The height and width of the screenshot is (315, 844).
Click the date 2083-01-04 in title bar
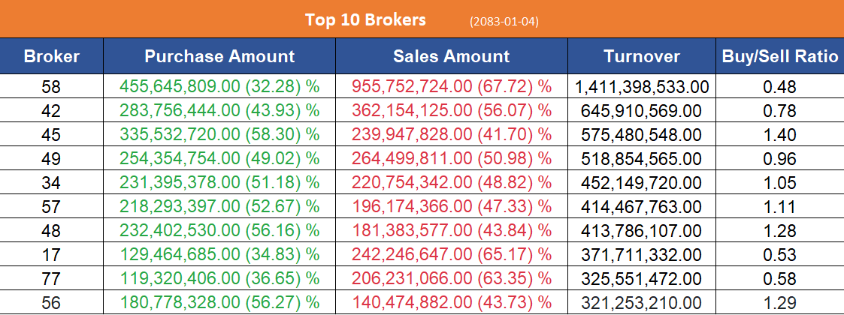(504, 22)
